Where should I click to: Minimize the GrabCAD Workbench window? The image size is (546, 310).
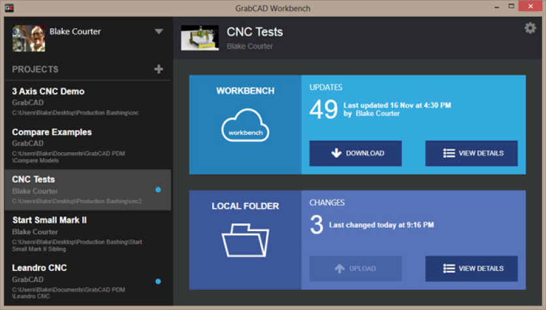pyautogui.click(x=496, y=7)
